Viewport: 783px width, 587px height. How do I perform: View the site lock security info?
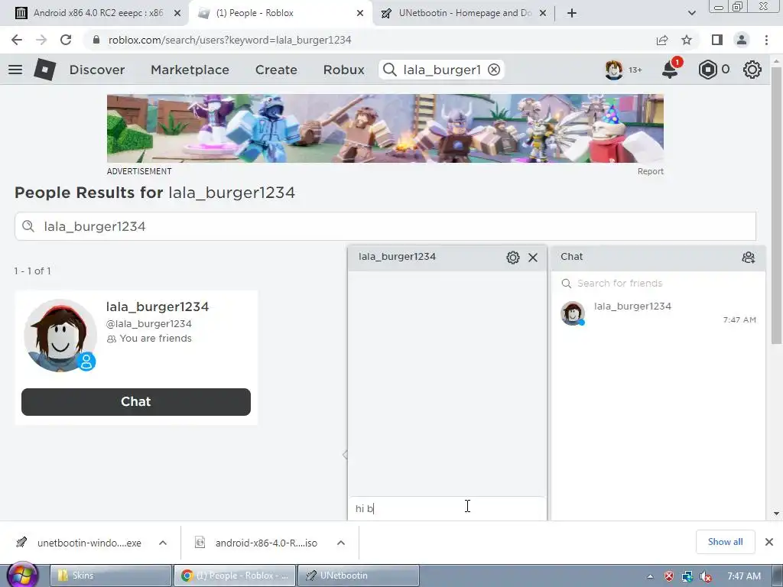click(x=96, y=40)
